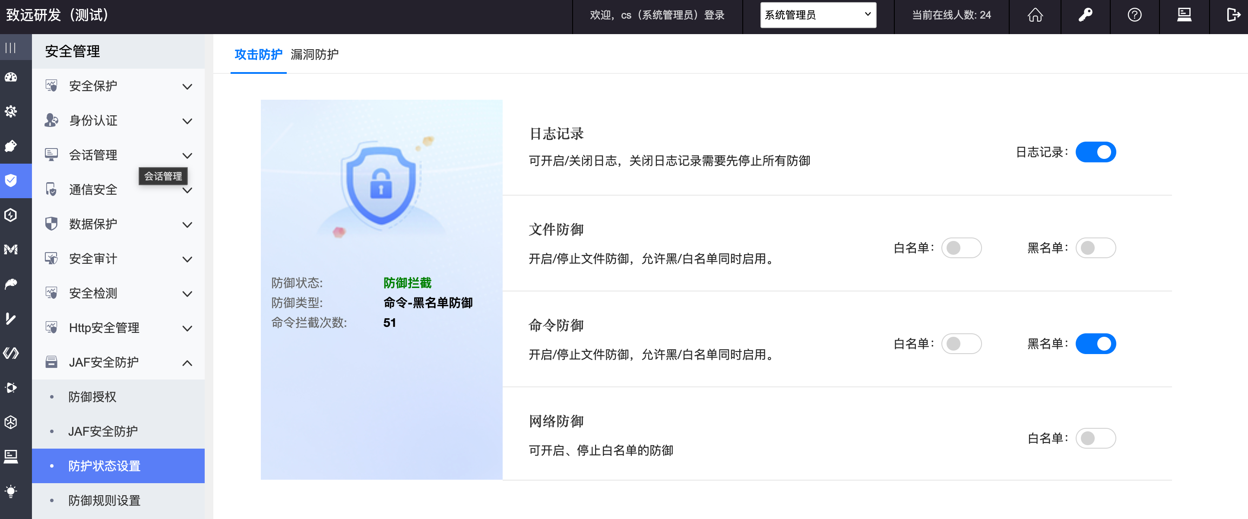Open 防御授权 submenu item
Viewport: 1248px width, 519px height.
[x=92, y=397]
